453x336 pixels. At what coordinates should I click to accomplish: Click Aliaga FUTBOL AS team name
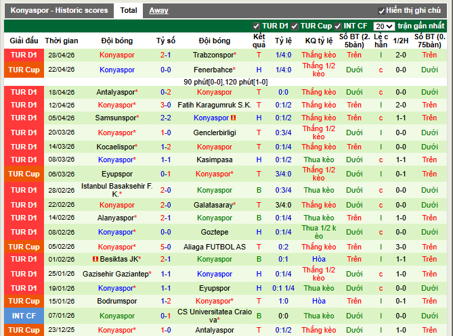point(215,247)
